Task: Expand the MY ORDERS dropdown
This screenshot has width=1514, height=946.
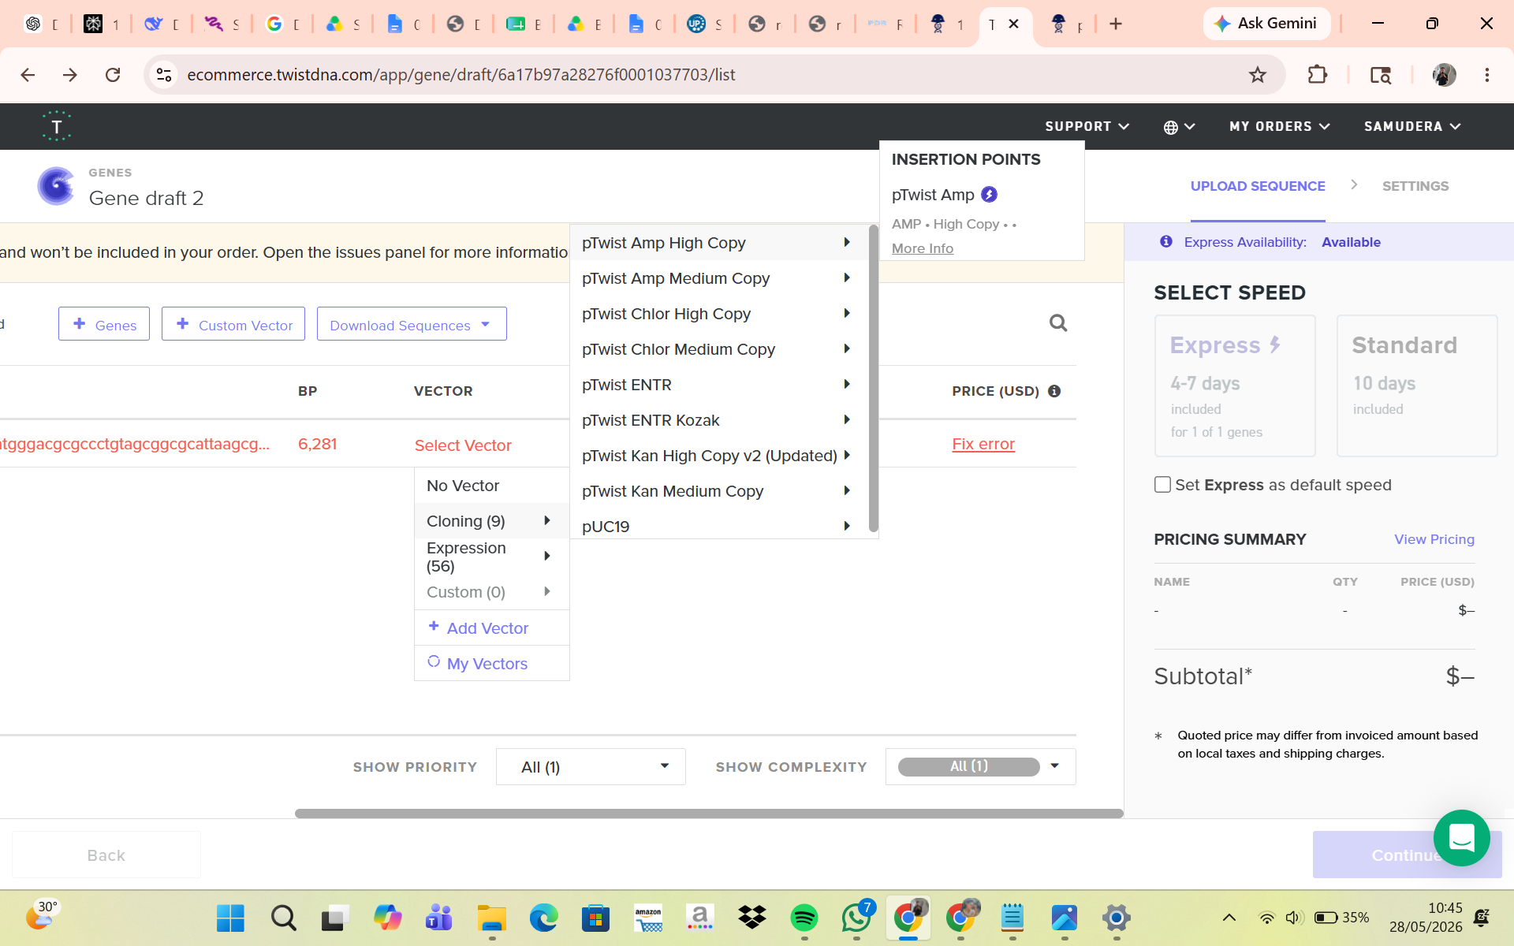Action: [1279, 127]
